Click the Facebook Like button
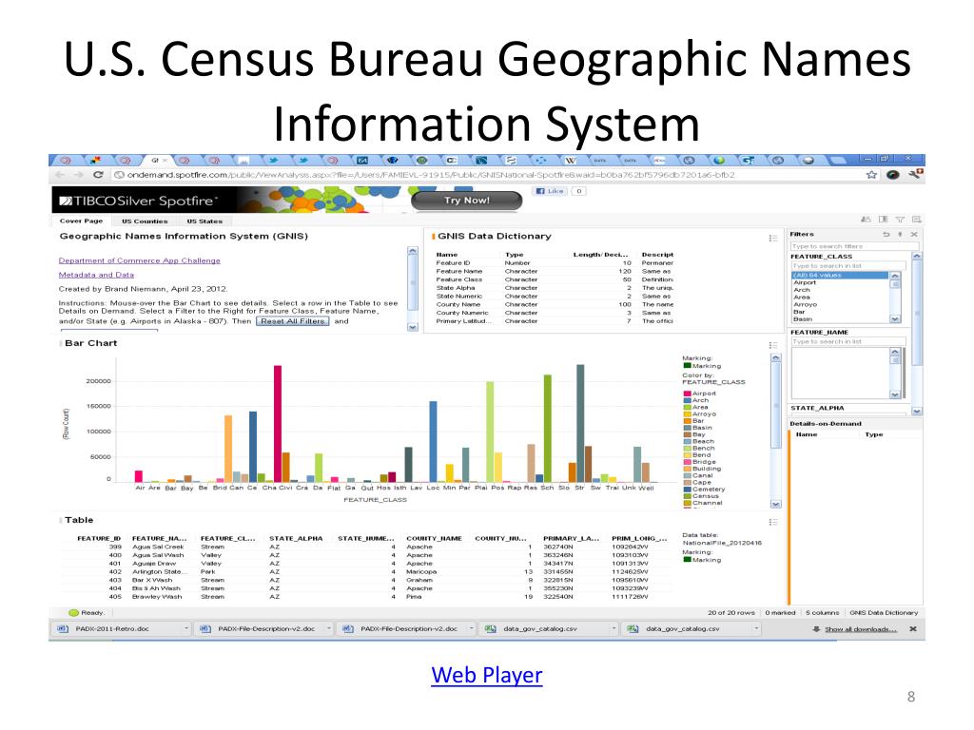This screenshot has height=730, width=974. pos(549,191)
